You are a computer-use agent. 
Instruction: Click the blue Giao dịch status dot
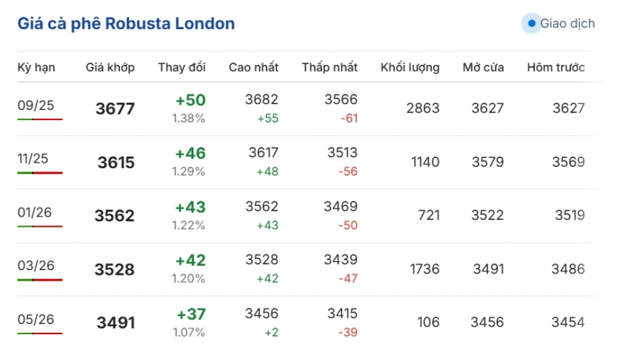tap(531, 24)
